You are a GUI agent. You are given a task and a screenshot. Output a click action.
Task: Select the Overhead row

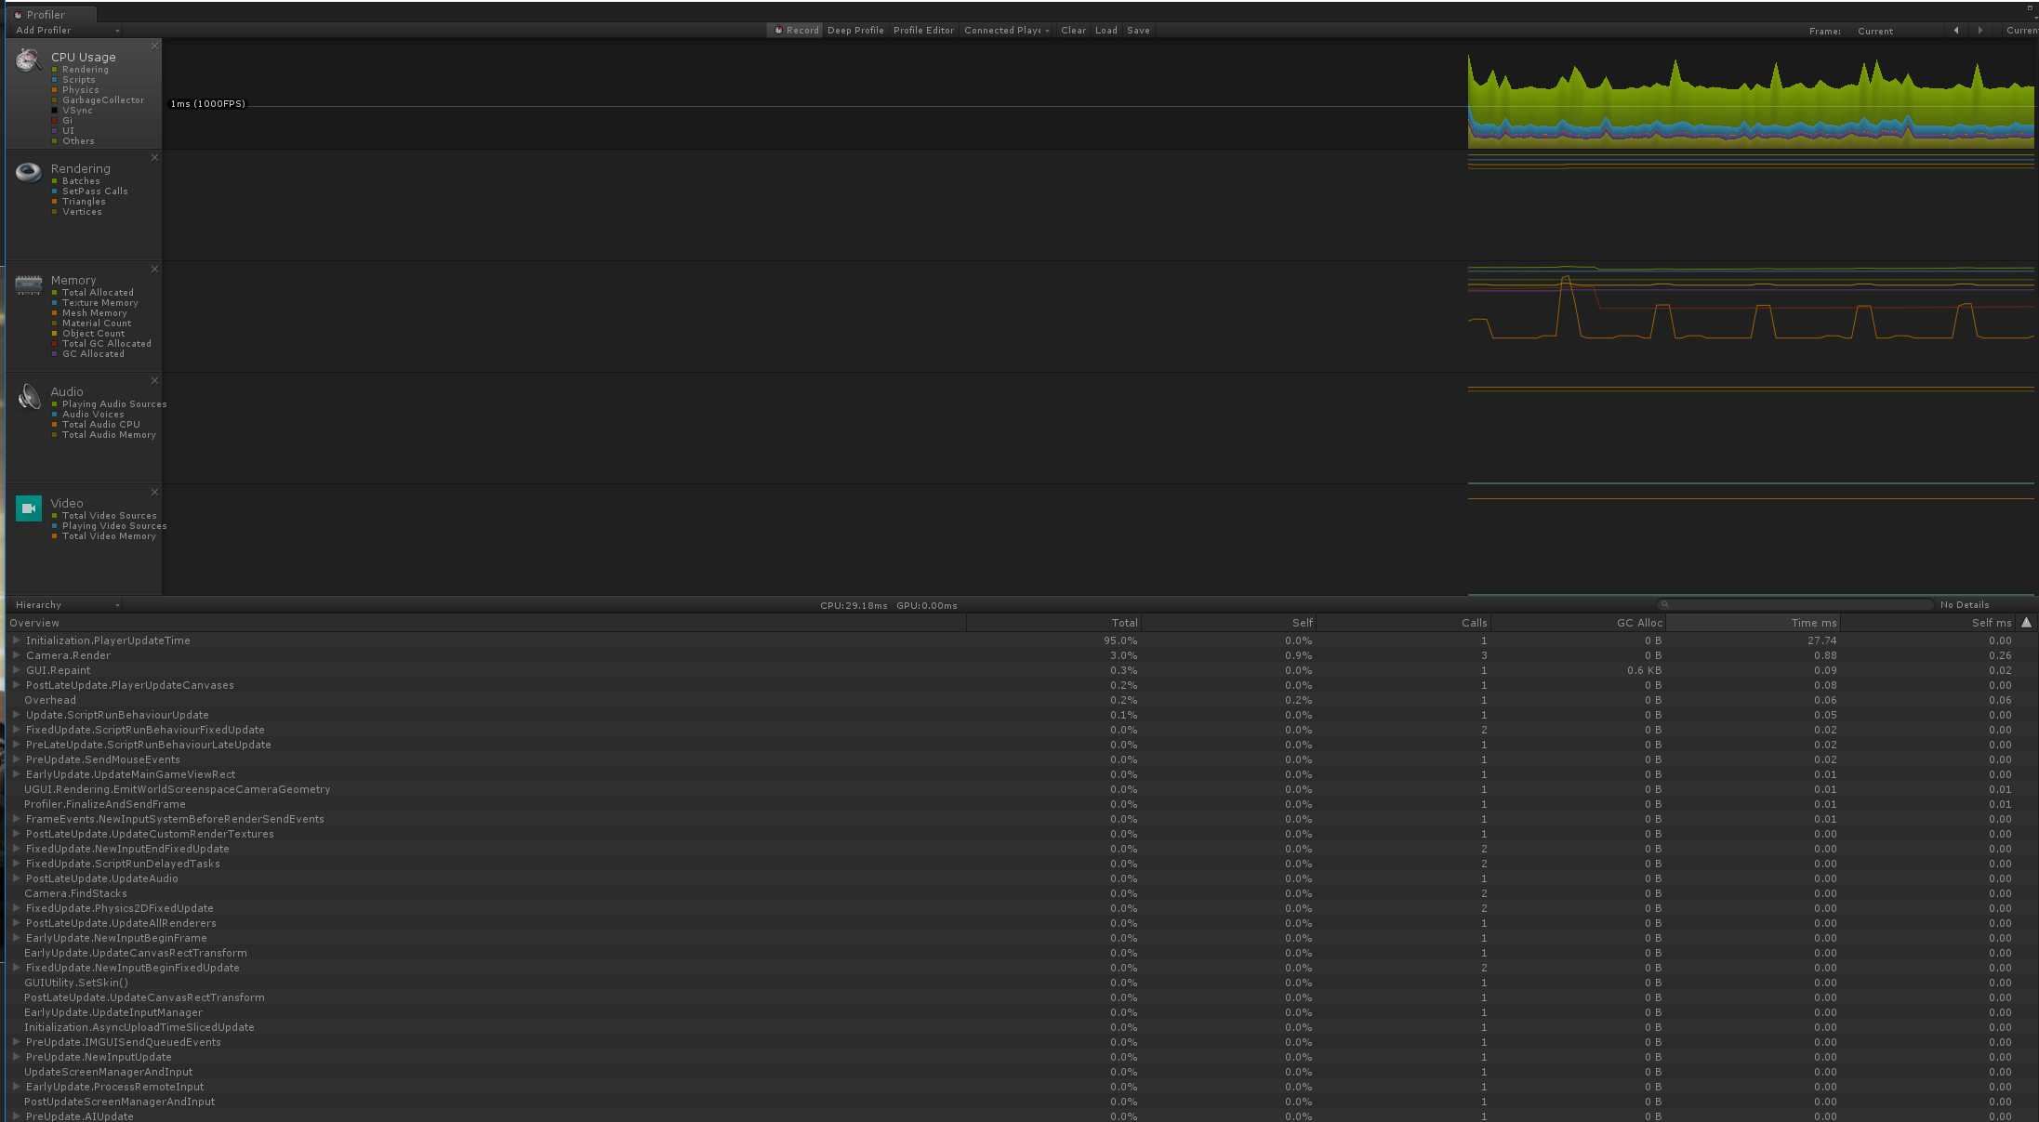coord(1020,700)
